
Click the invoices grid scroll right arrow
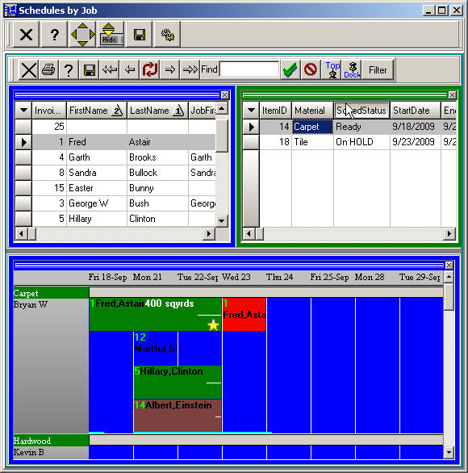pyautogui.click(x=209, y=234)
